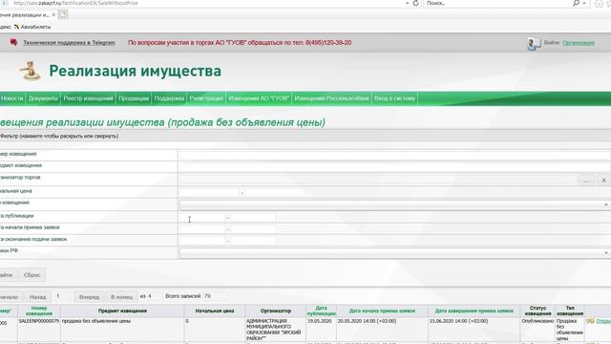
Task: Click the organizer browse (...) button
Action: [586, 180]
